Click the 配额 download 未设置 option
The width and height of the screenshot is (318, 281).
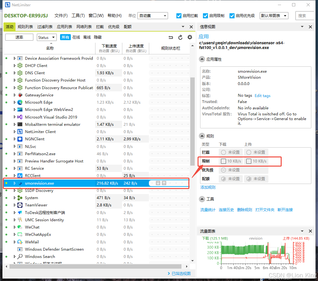pos(230,179)
